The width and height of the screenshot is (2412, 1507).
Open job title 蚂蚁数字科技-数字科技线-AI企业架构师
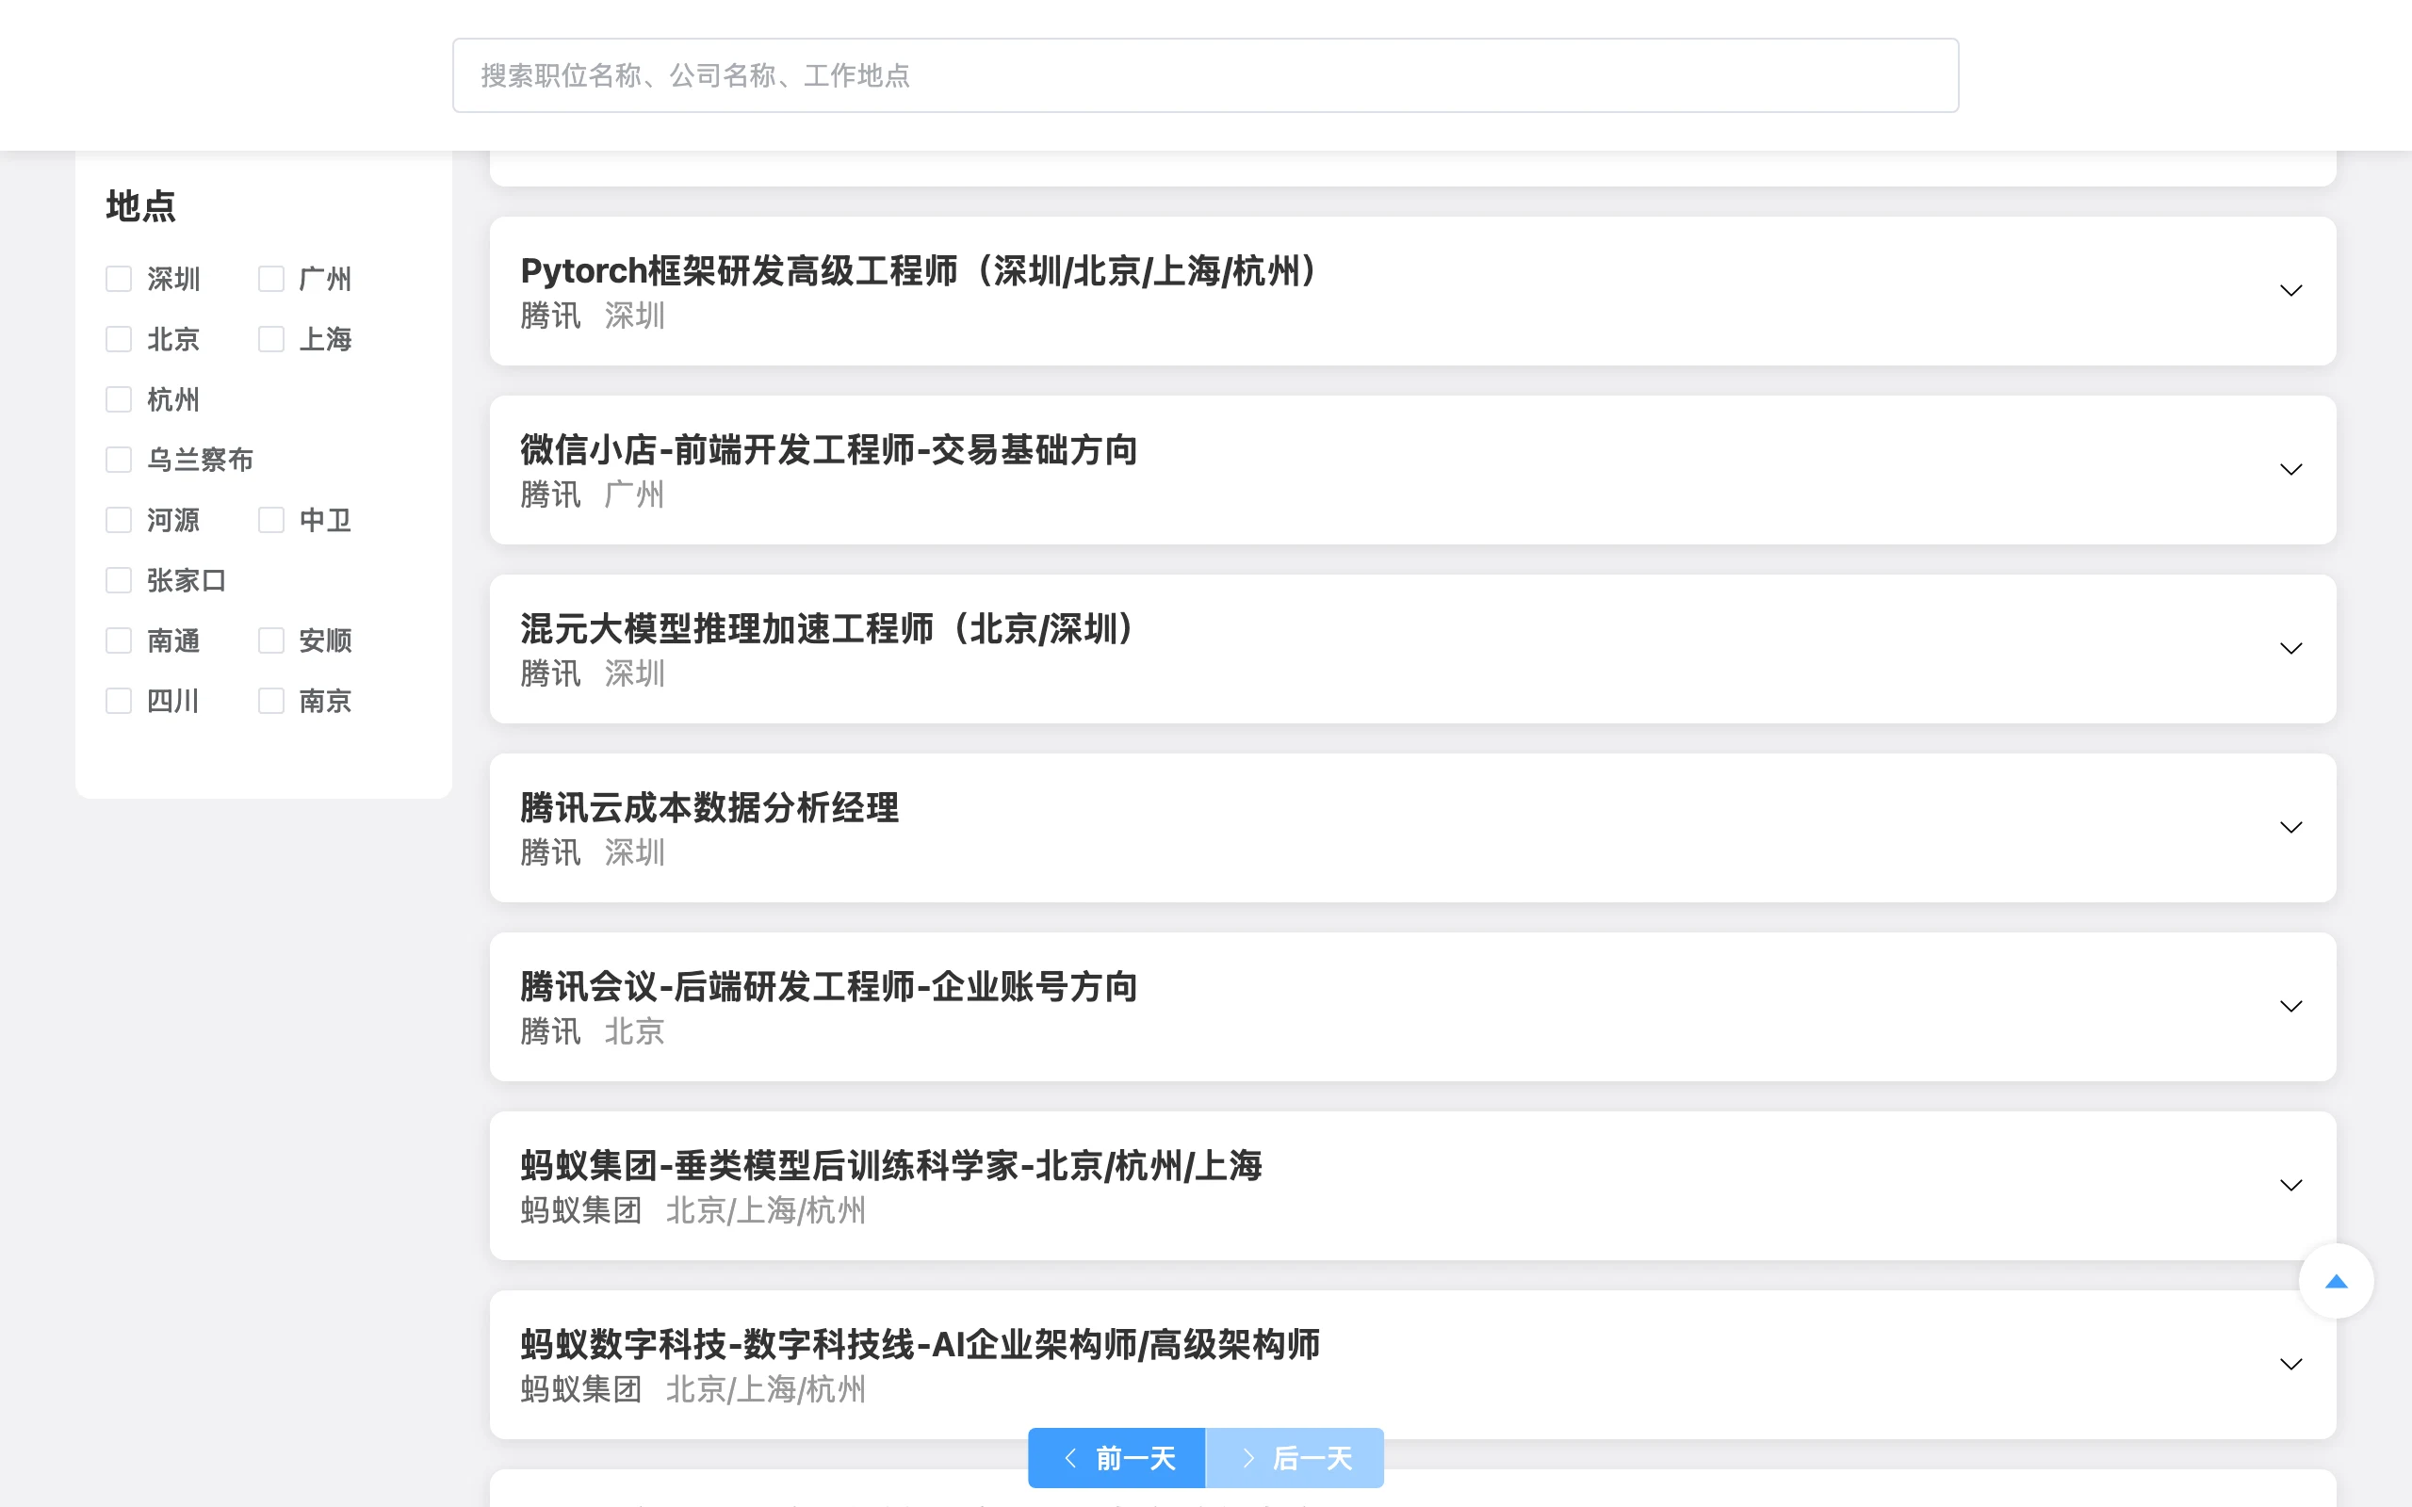(920, 1345)
